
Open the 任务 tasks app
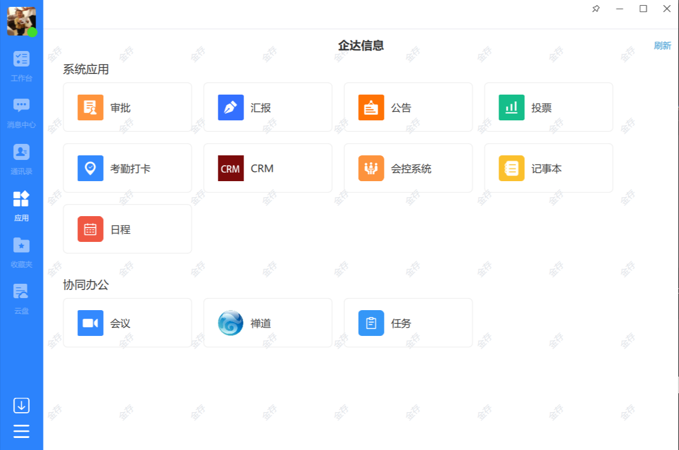tap(371, 323)
